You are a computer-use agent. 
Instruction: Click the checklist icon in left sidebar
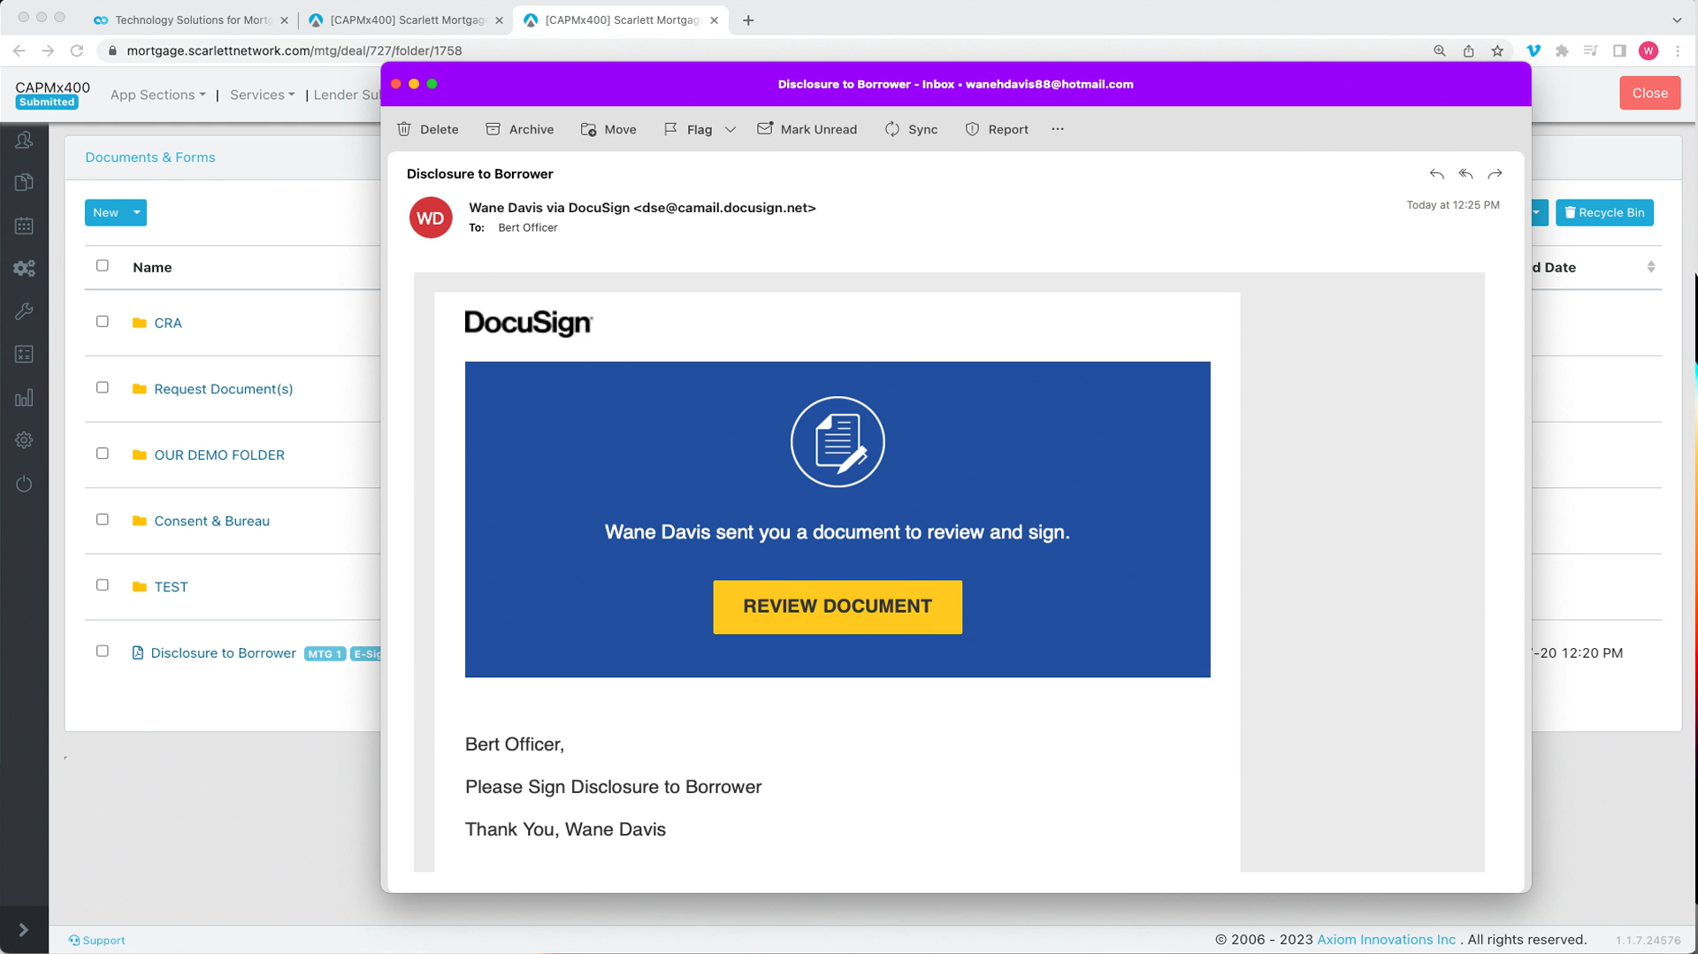tap(24, 354)
